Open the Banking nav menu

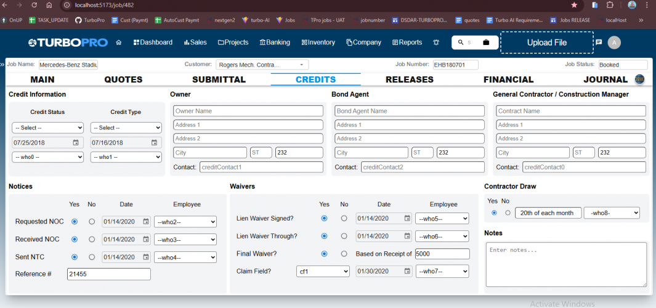[x=275, y=43]
